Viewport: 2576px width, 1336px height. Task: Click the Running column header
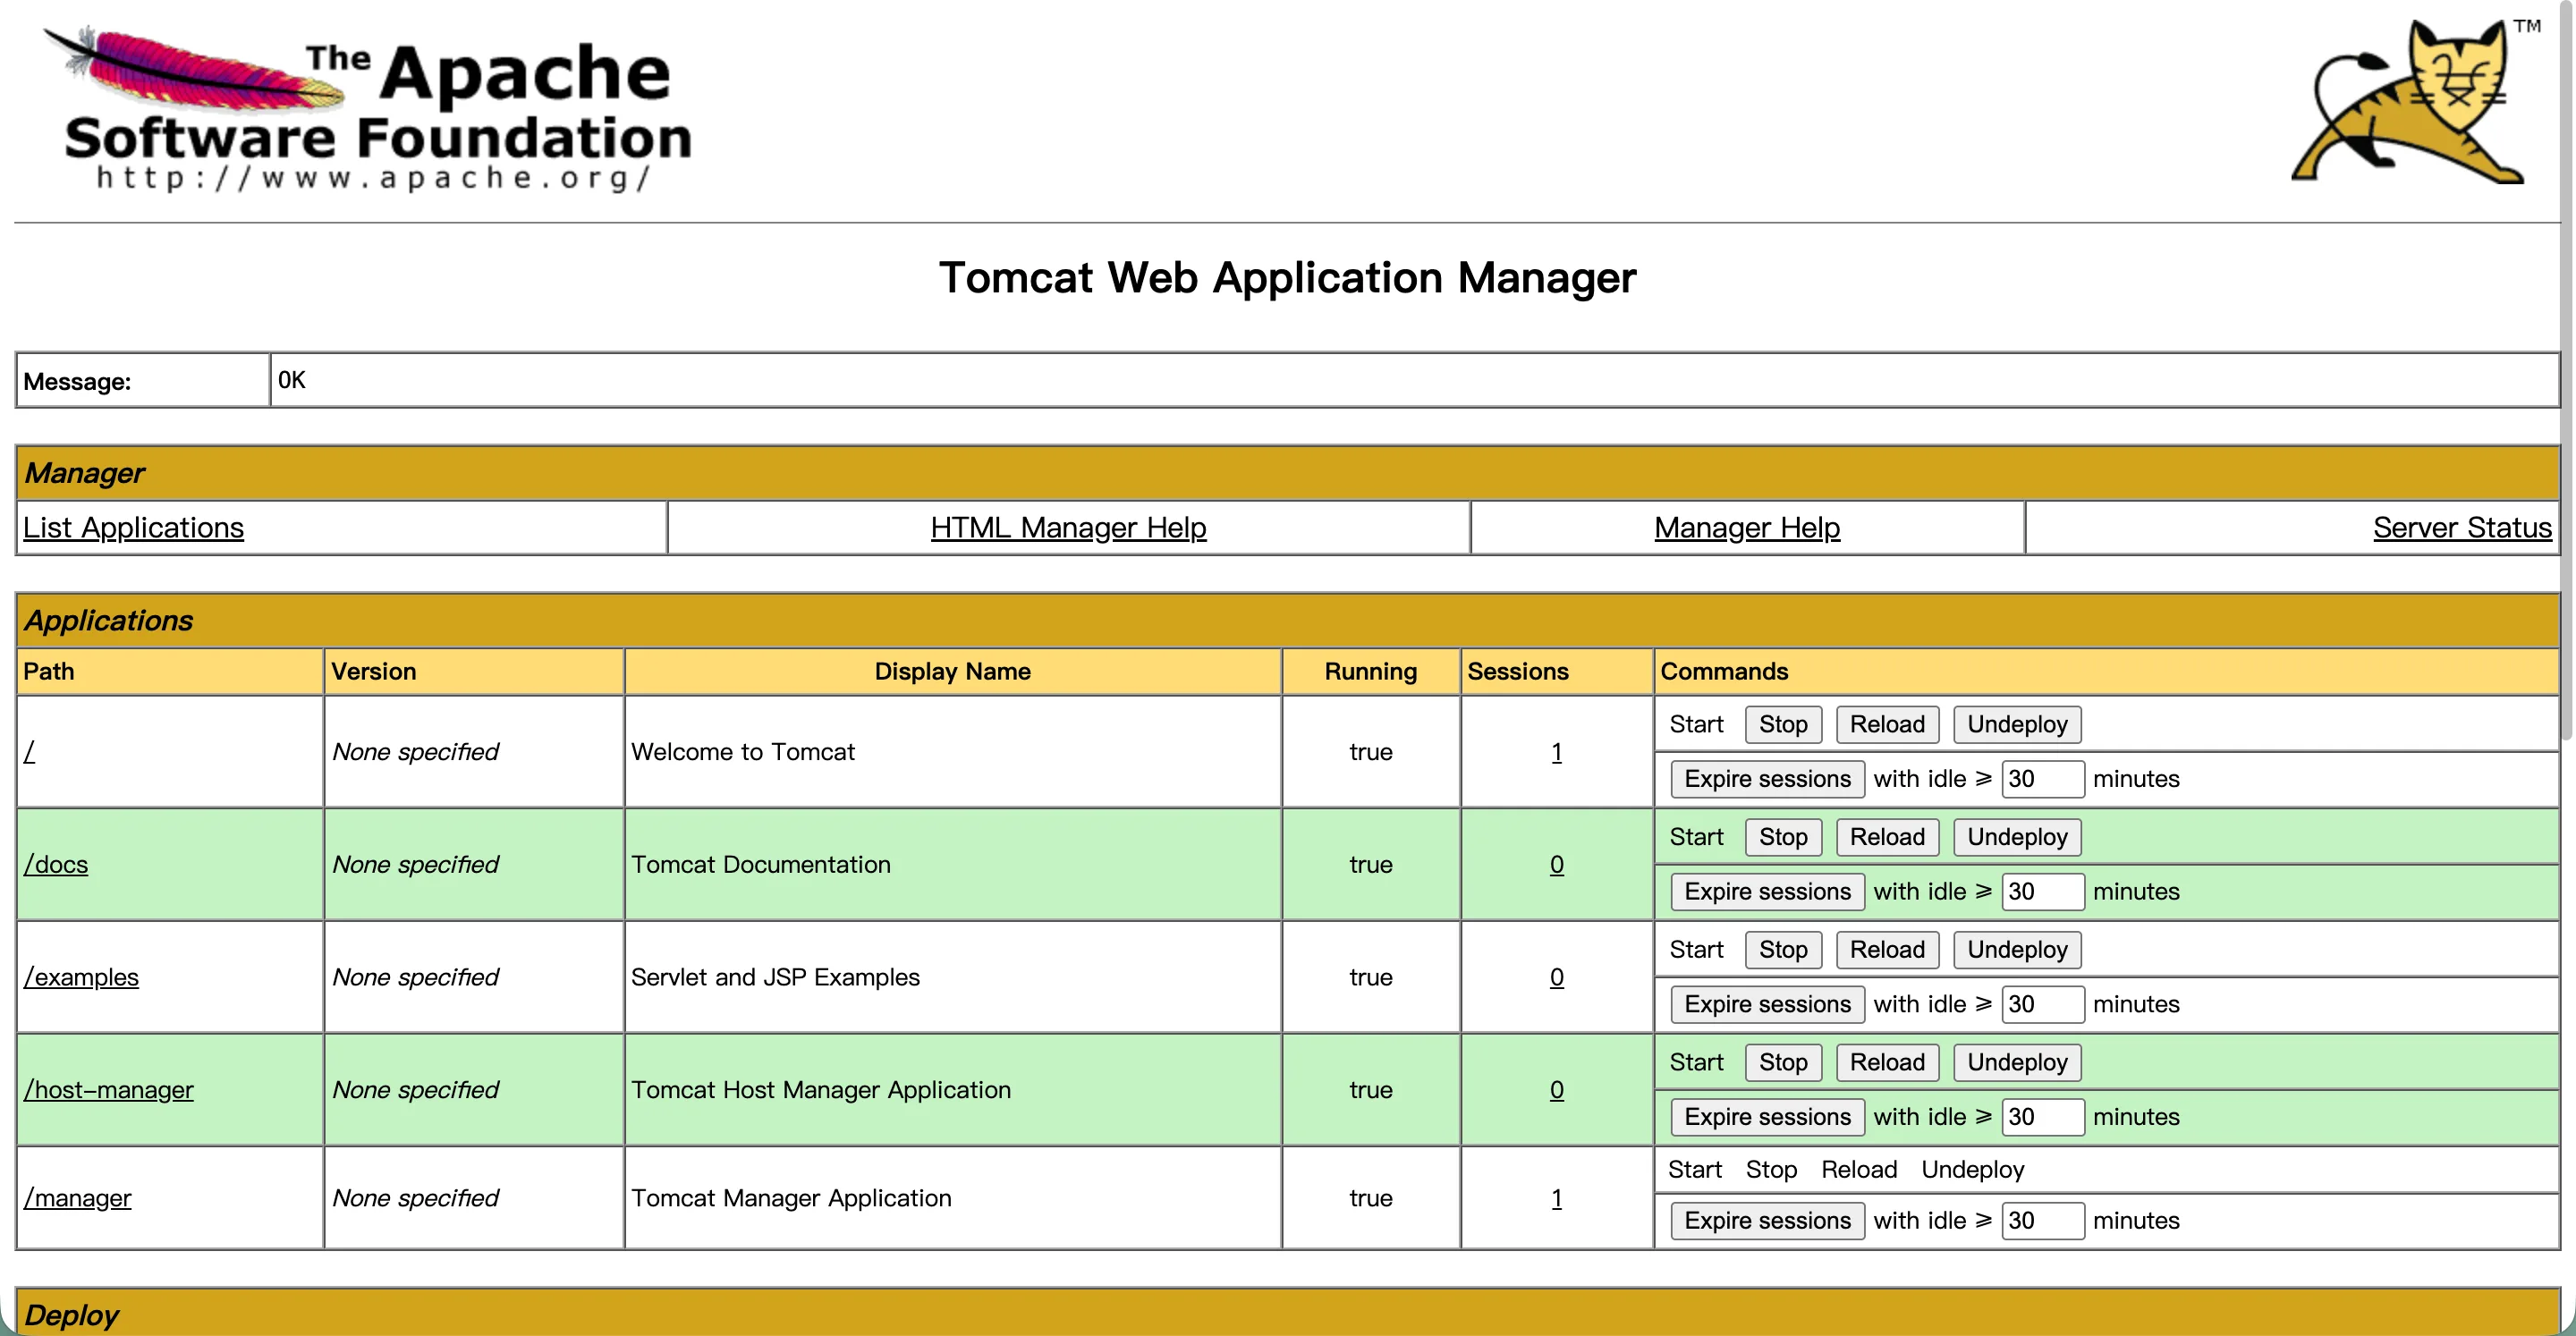pyautogui.click(x=1370, y=671)
